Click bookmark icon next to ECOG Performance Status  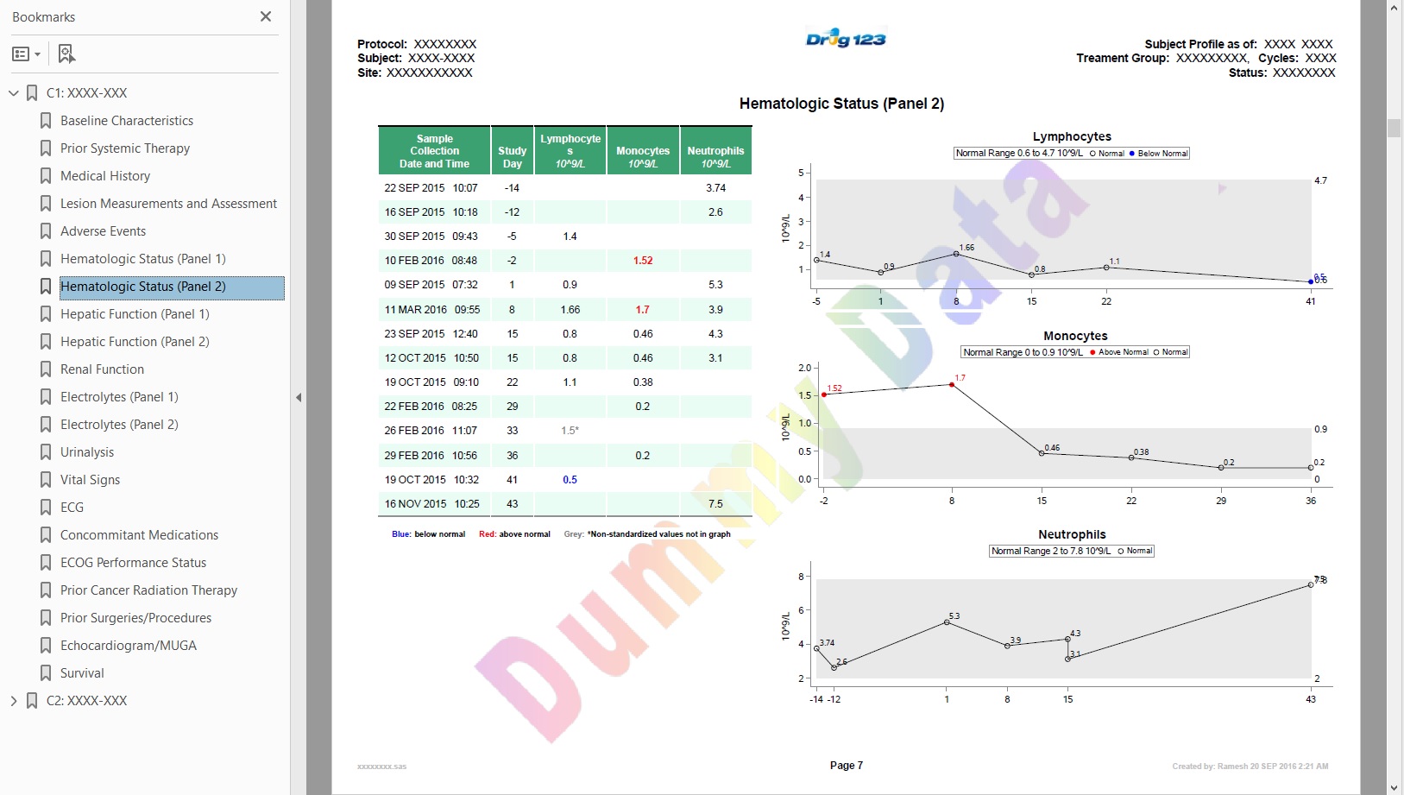(x=46, y=563)
